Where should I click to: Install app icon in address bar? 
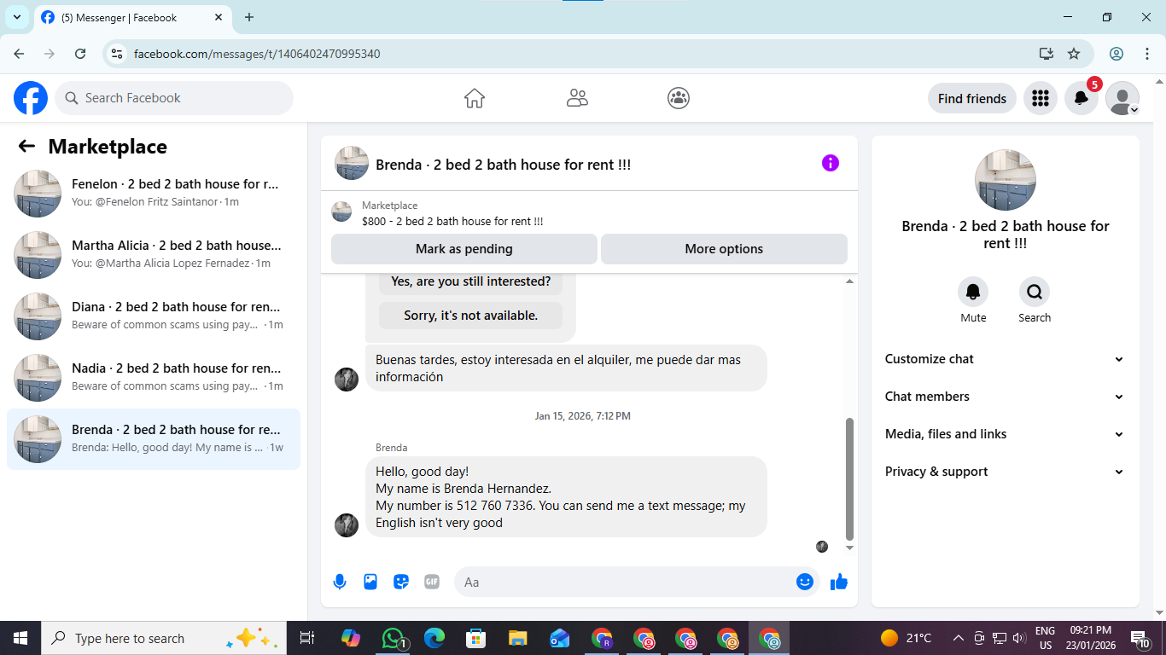coord(1046,54)
